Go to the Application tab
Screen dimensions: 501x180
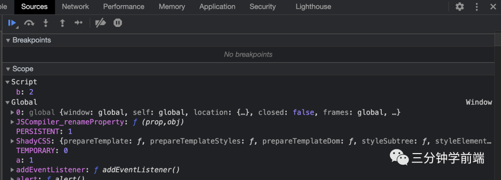[x=217, y=6]
